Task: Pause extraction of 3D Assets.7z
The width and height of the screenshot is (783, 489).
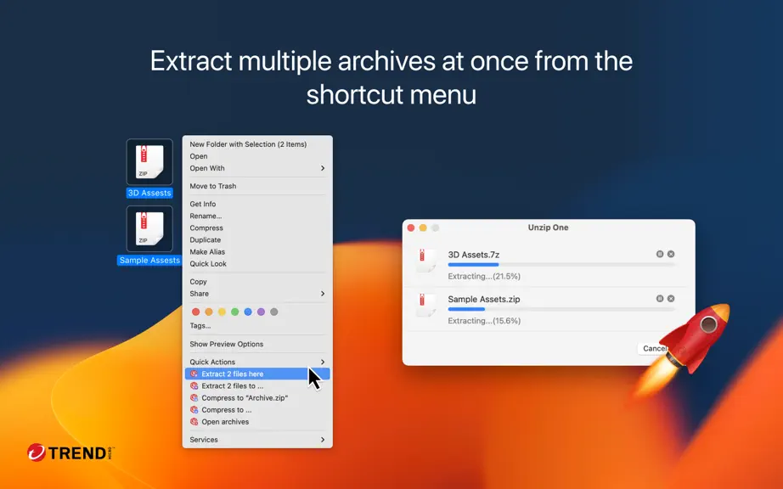Action: tap(660, 254)
